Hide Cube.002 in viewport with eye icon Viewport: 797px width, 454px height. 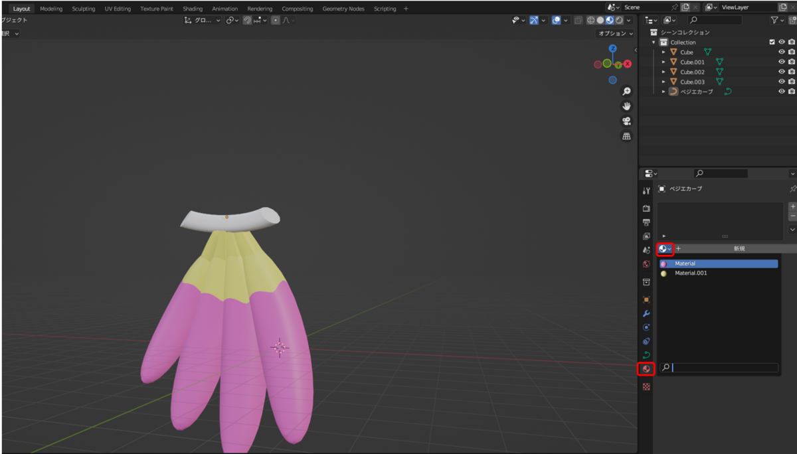[782, 72]
